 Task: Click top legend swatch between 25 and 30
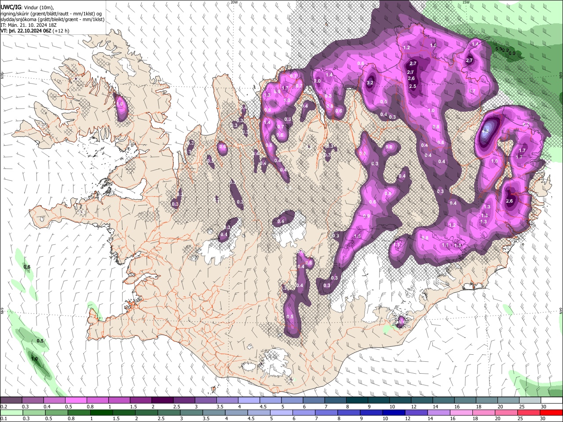point(530,400)
